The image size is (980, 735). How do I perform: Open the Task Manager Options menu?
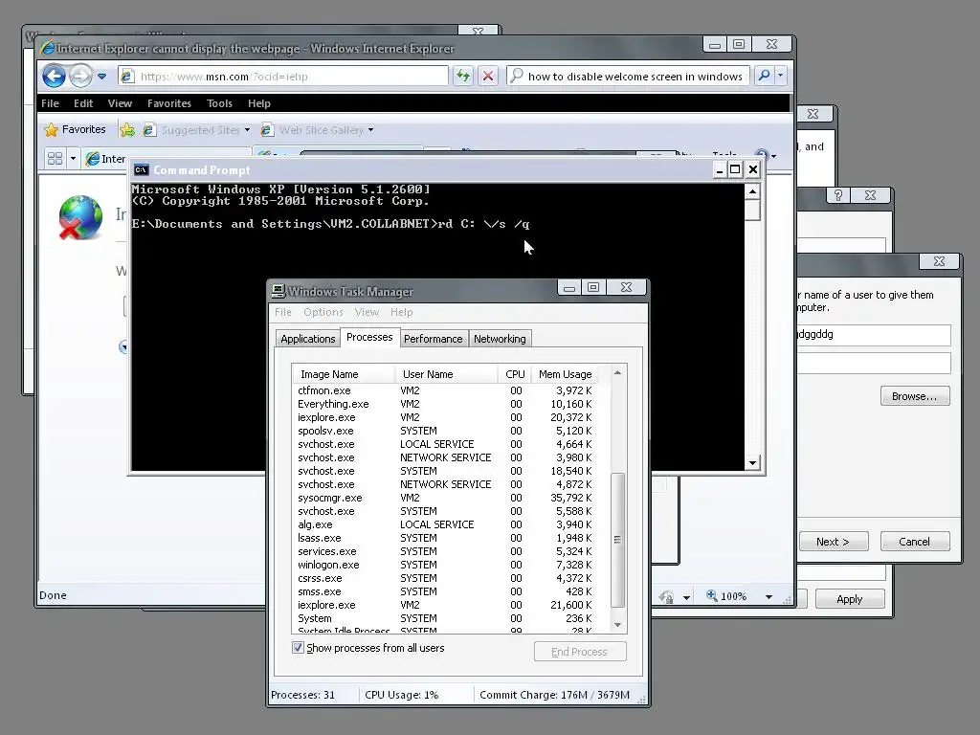click(323, 312)
